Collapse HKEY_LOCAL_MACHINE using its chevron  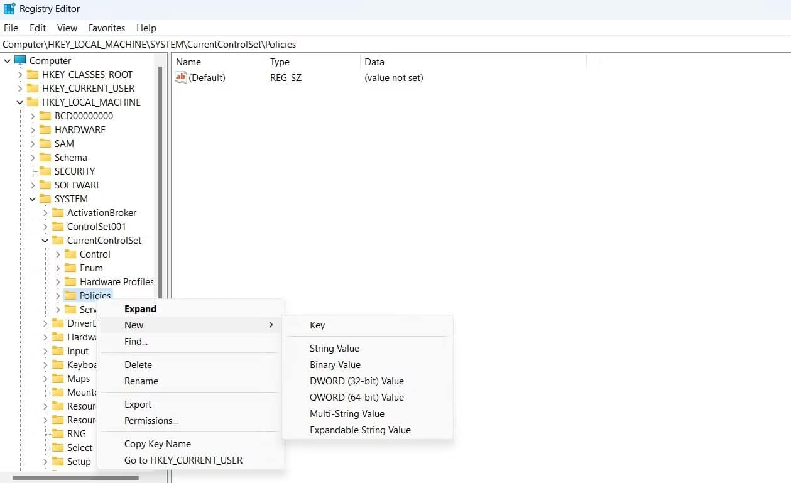pyautogui.click(x=19, y=102)
